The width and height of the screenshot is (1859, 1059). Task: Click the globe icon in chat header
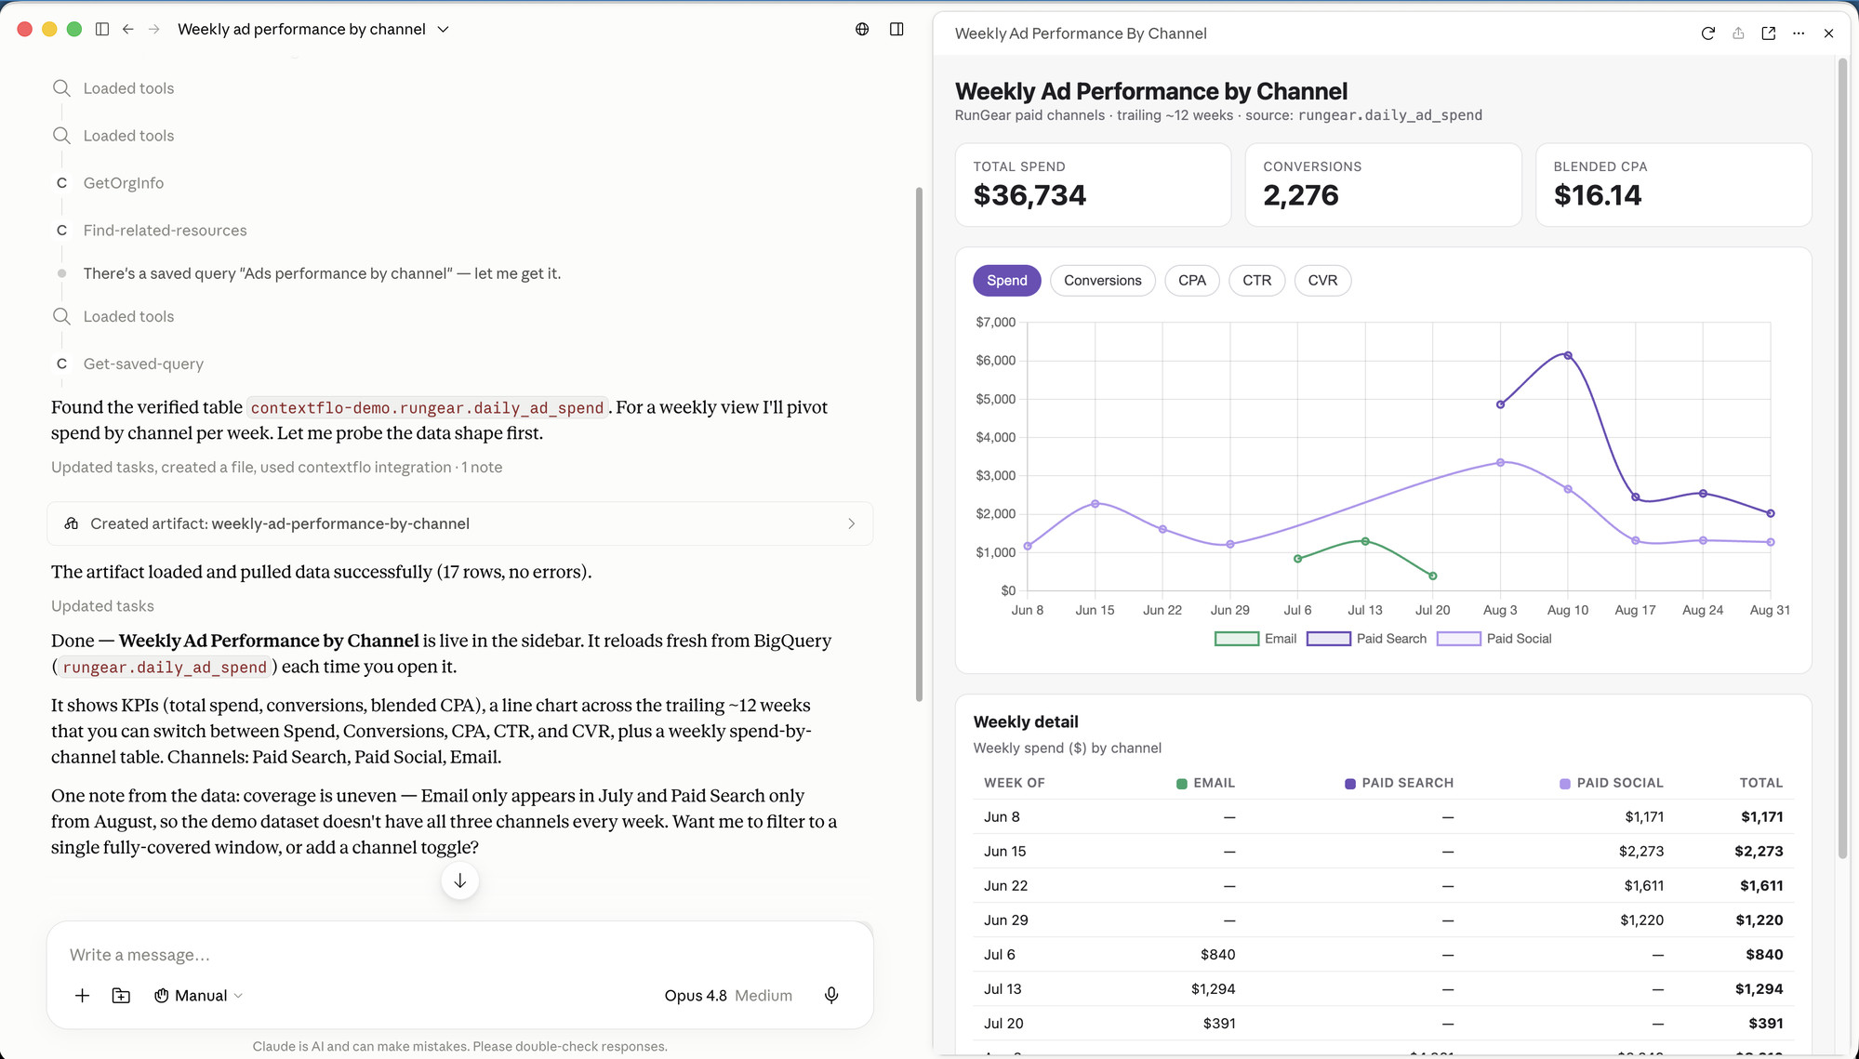click(862, 29)
